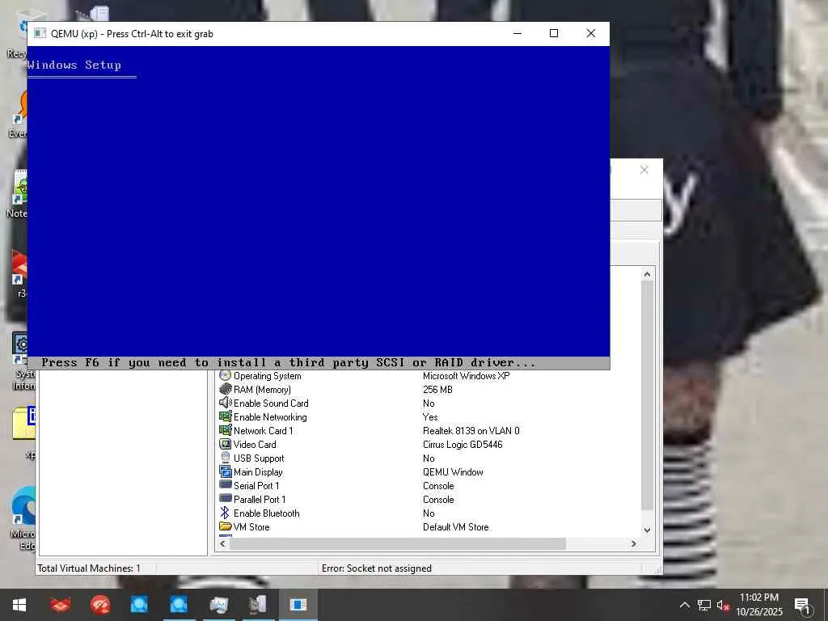Click the scroll down arrow in details list
Image resolution: width=828 pixels, height=621 pixels.
coord(648,530)
